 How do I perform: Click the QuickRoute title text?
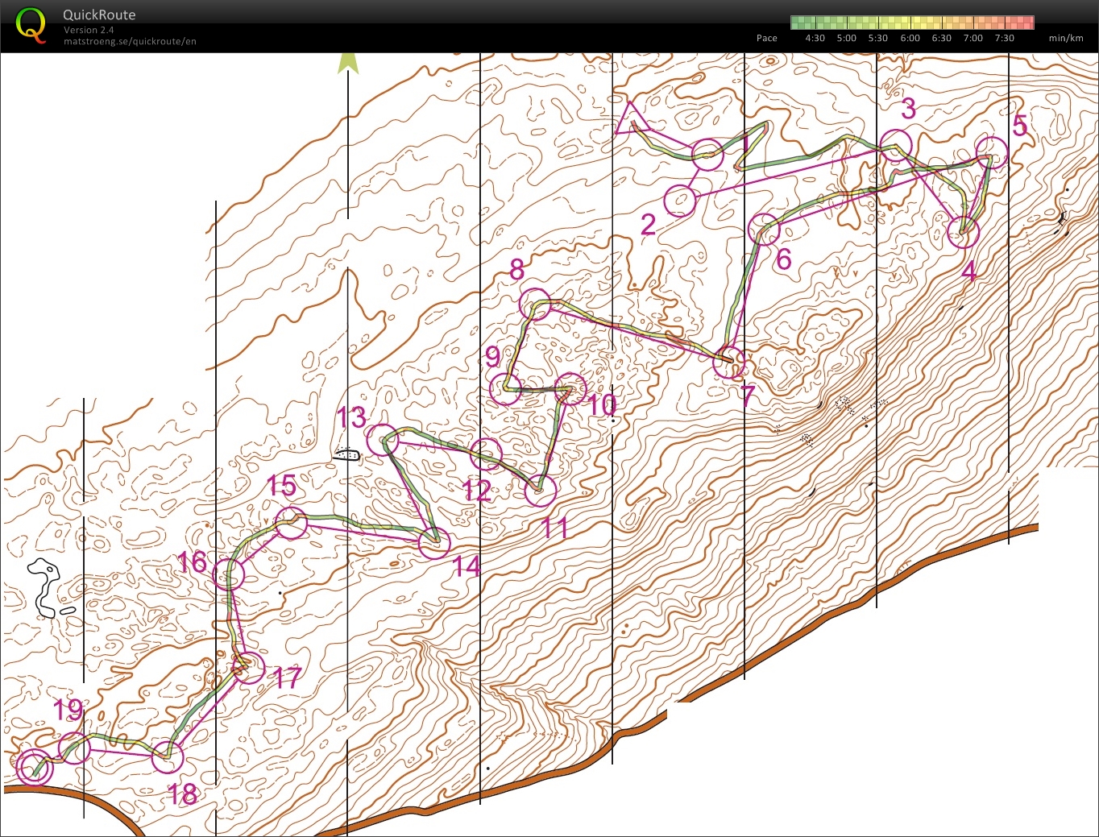click(x=99, y=15)
